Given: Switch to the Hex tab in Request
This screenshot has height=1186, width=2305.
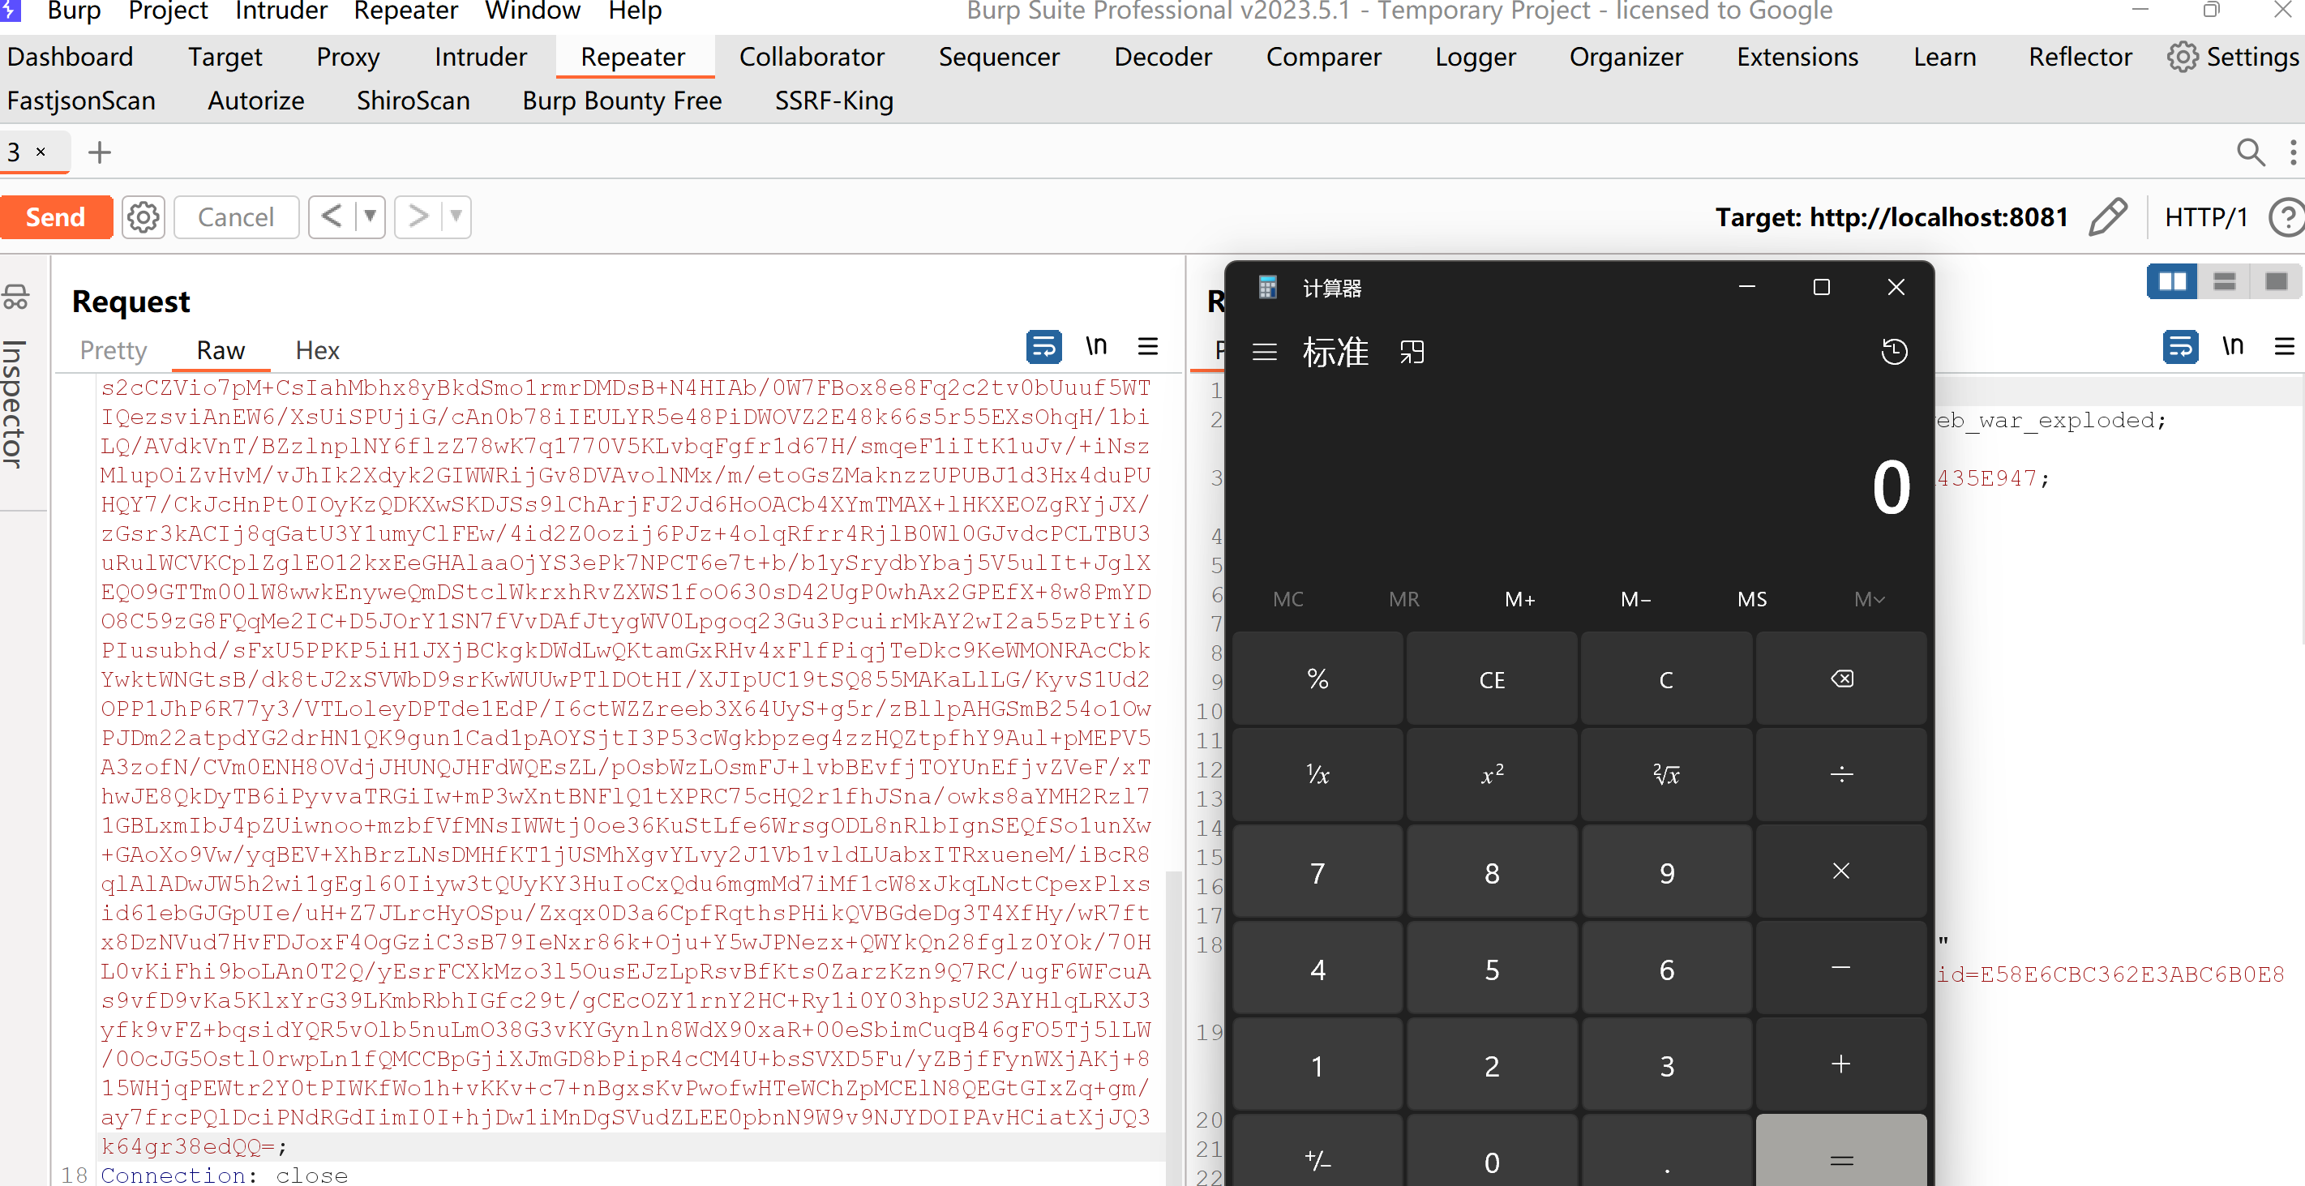Looking at the screenshot, I should (x=317, y=351).
